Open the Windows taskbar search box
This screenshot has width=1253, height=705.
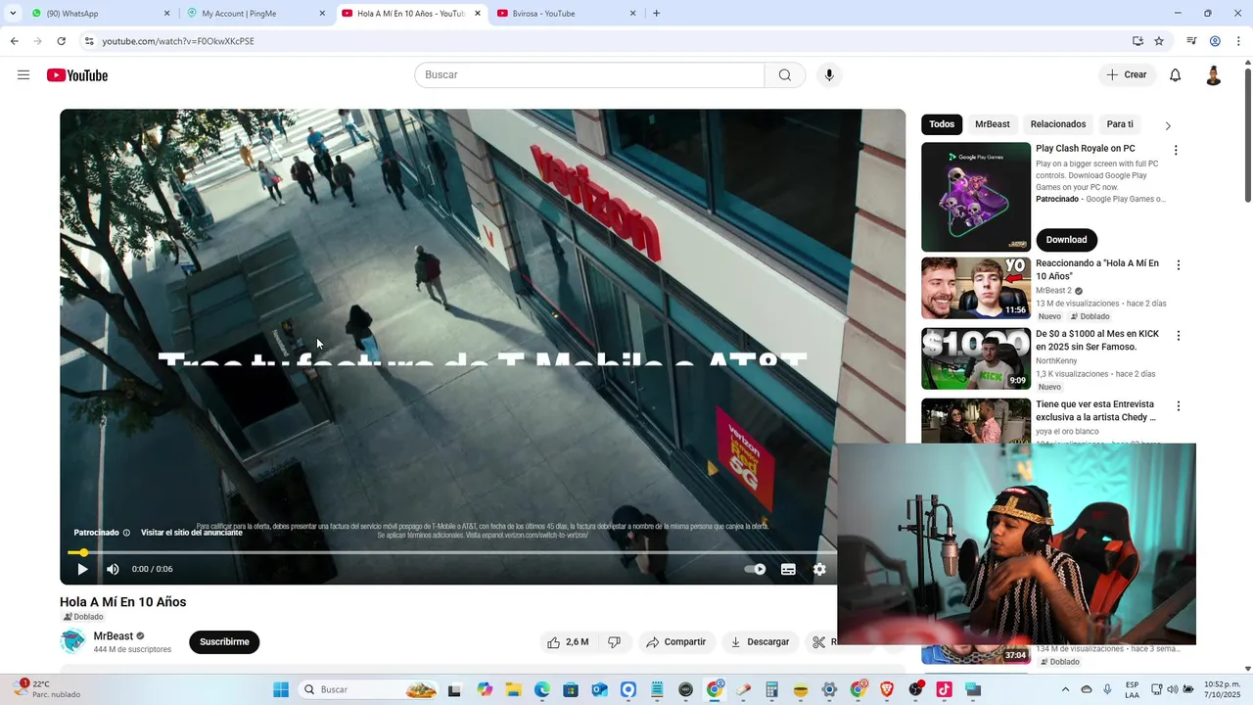367,689
